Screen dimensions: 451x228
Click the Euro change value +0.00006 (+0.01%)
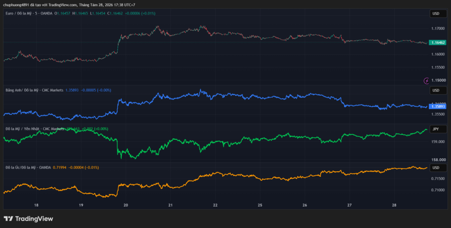point(140,14)
